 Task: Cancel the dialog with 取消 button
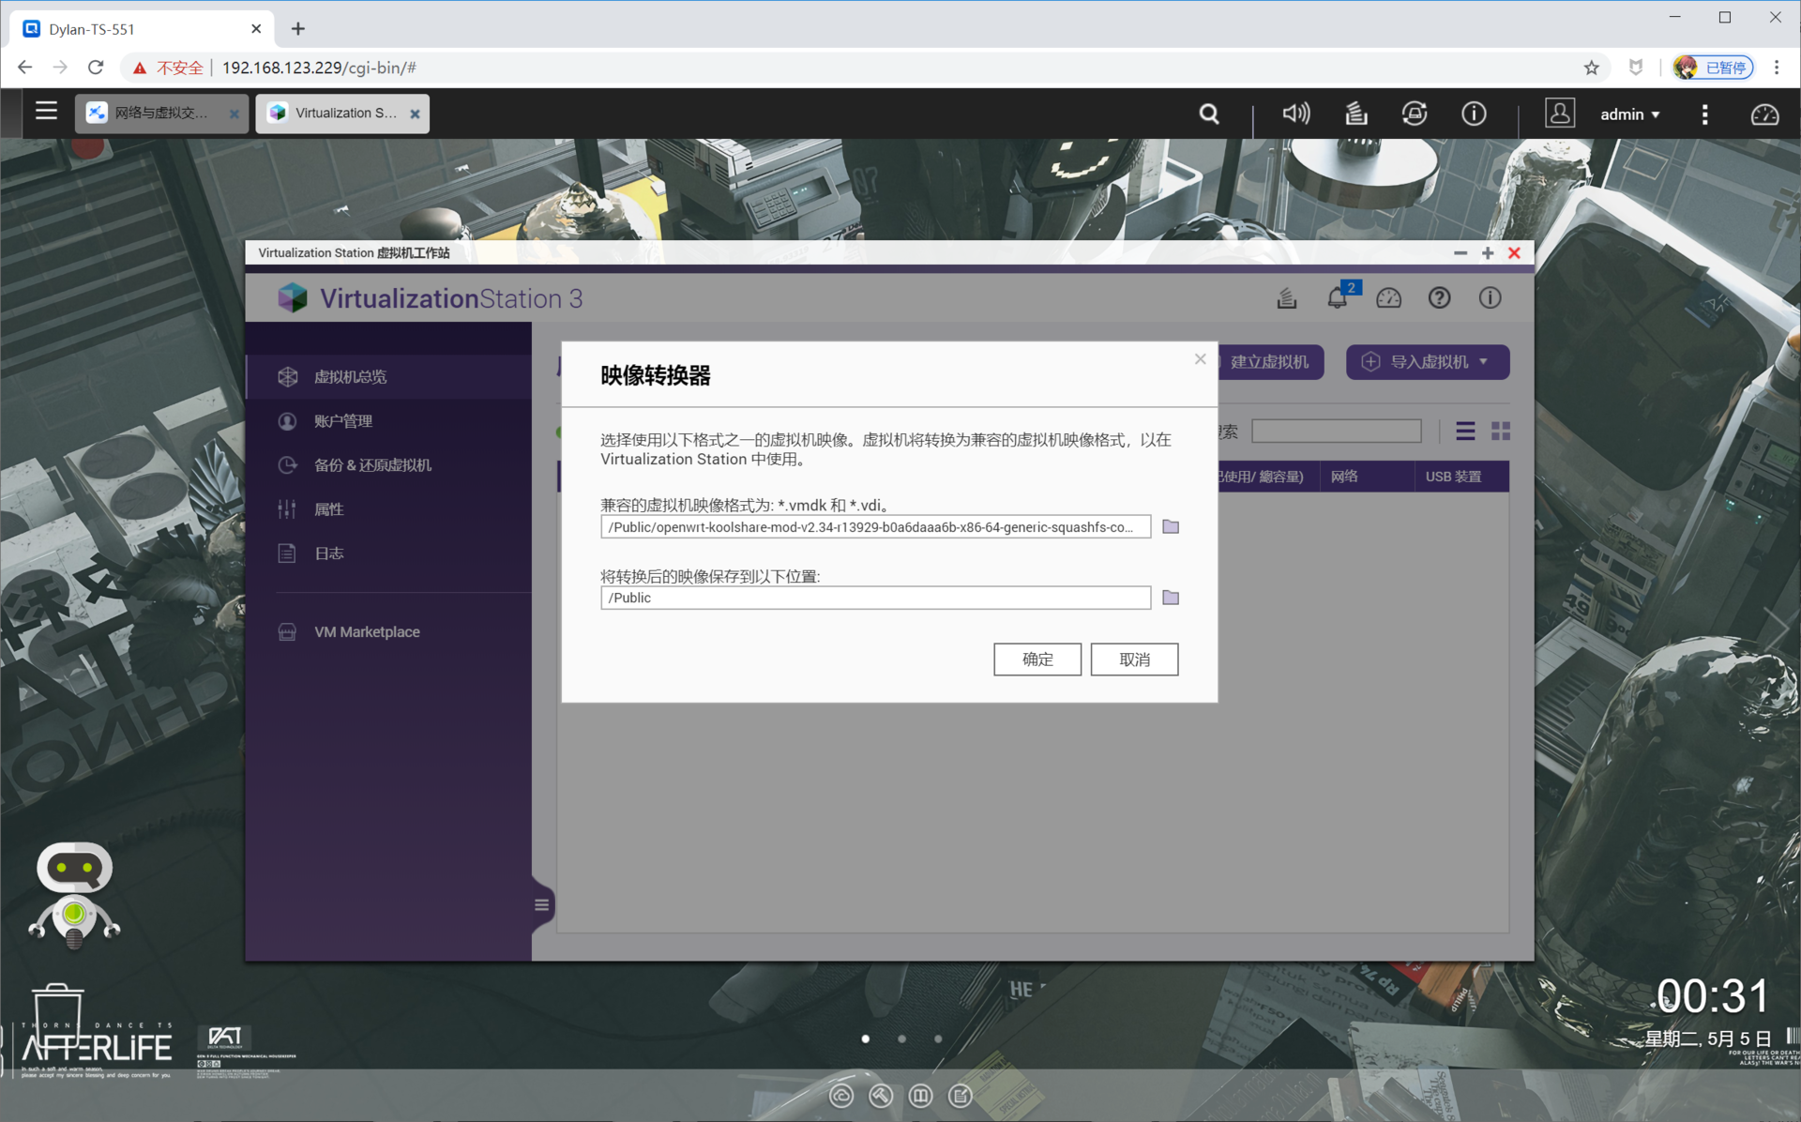(1134, 660)
